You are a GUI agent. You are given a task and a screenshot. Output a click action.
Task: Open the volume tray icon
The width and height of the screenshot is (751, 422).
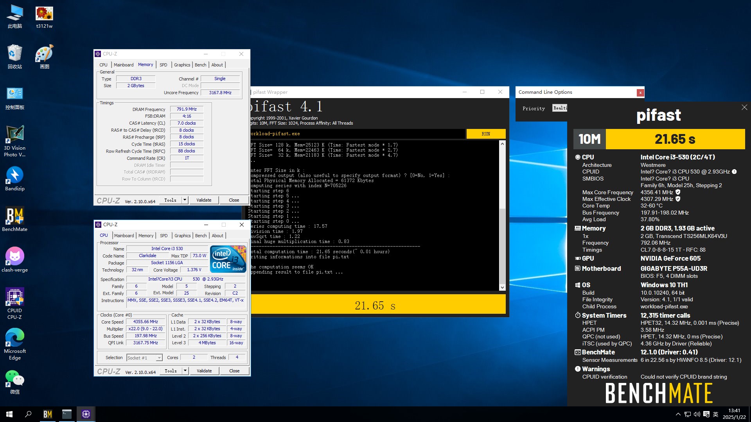(x=697, y=414)
